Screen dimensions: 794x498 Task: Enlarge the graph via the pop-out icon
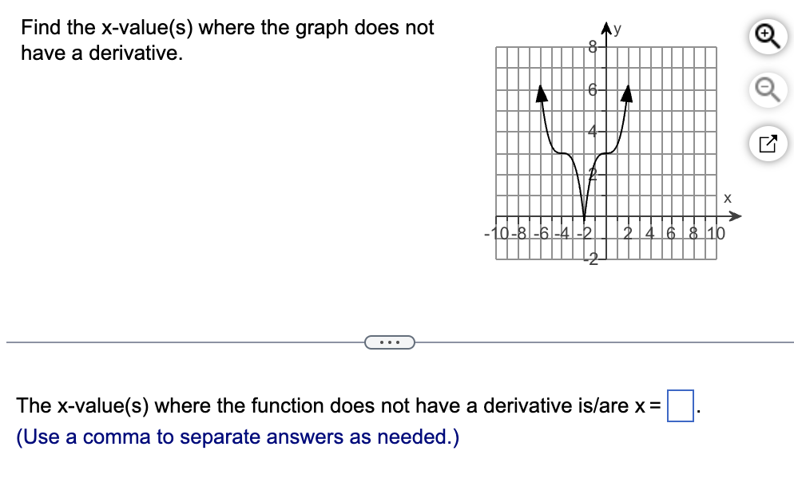pos(767,144)
